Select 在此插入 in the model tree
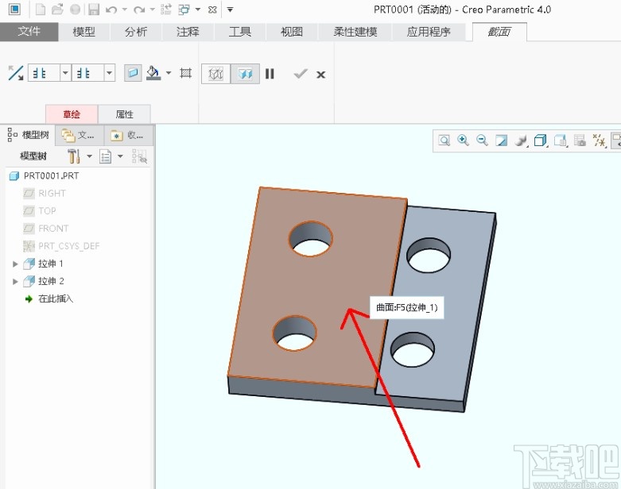621x489 pixels. [x=56, y=298]
